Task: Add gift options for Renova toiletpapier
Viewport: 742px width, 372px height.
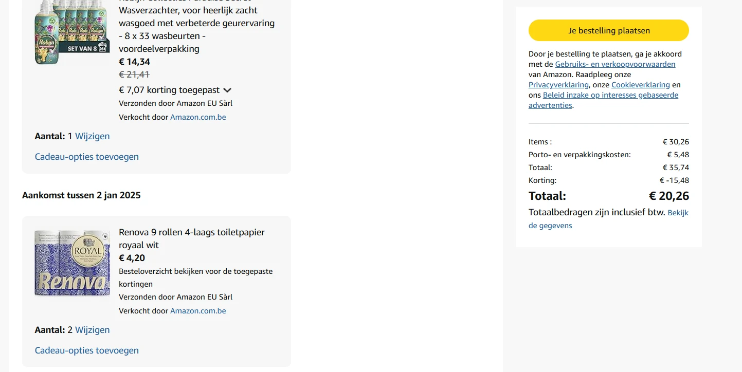Action: coord(87,350)
